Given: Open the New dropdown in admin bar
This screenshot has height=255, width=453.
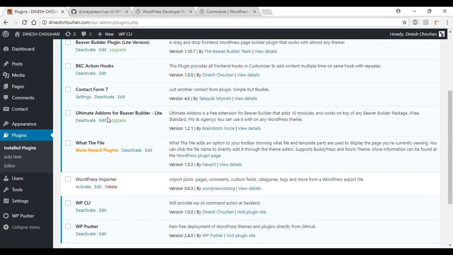Looking at the screenshot, I should pos(106,34).
